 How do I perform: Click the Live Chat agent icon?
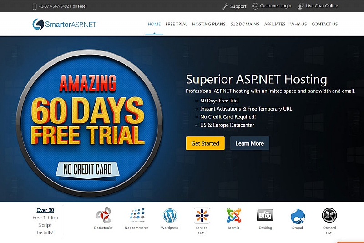[x=301, y=6]
